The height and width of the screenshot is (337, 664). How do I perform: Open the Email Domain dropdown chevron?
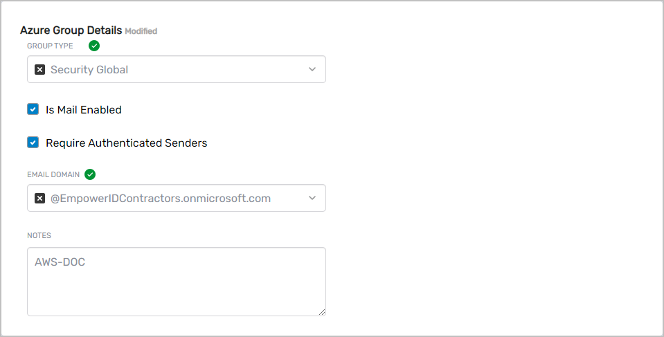(x=312, y=199)
